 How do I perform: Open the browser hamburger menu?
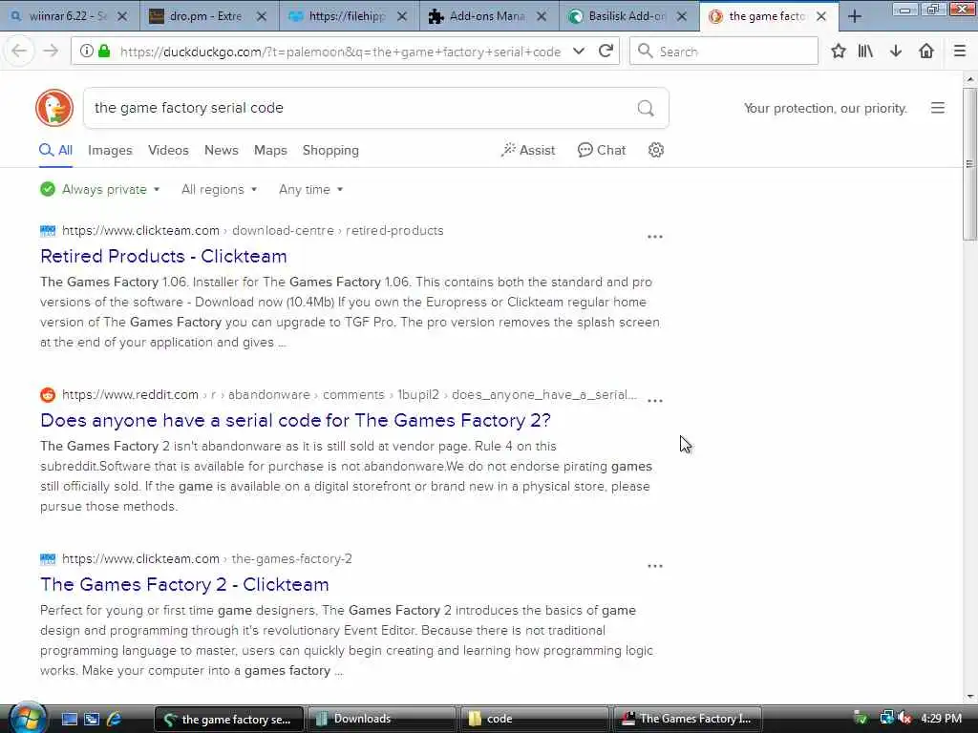[960, 52]
